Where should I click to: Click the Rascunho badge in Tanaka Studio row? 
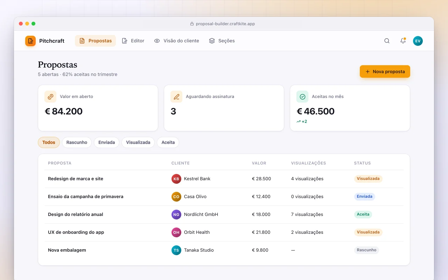tap(366, 250)
